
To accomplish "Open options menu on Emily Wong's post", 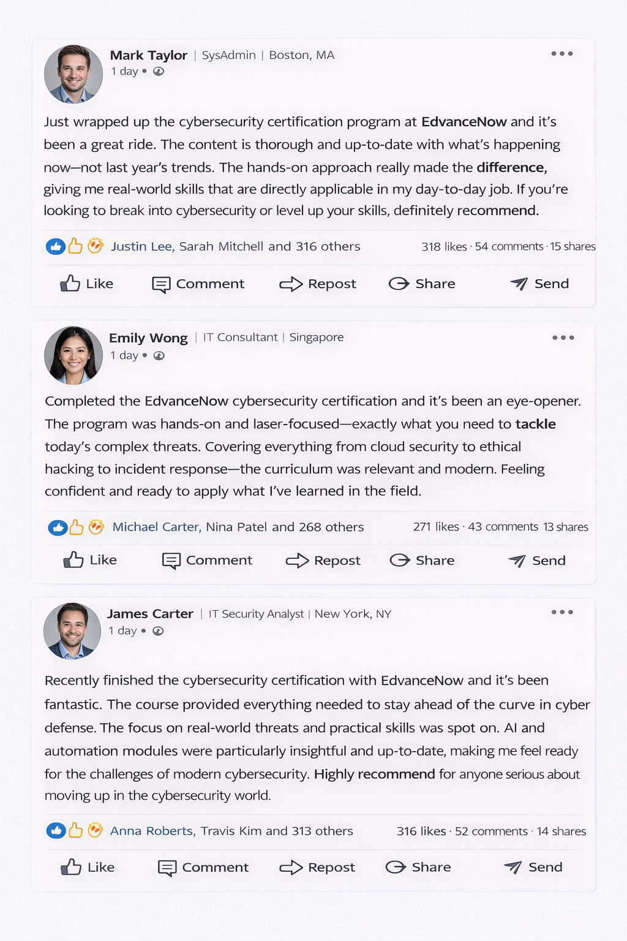I will 563,338.
